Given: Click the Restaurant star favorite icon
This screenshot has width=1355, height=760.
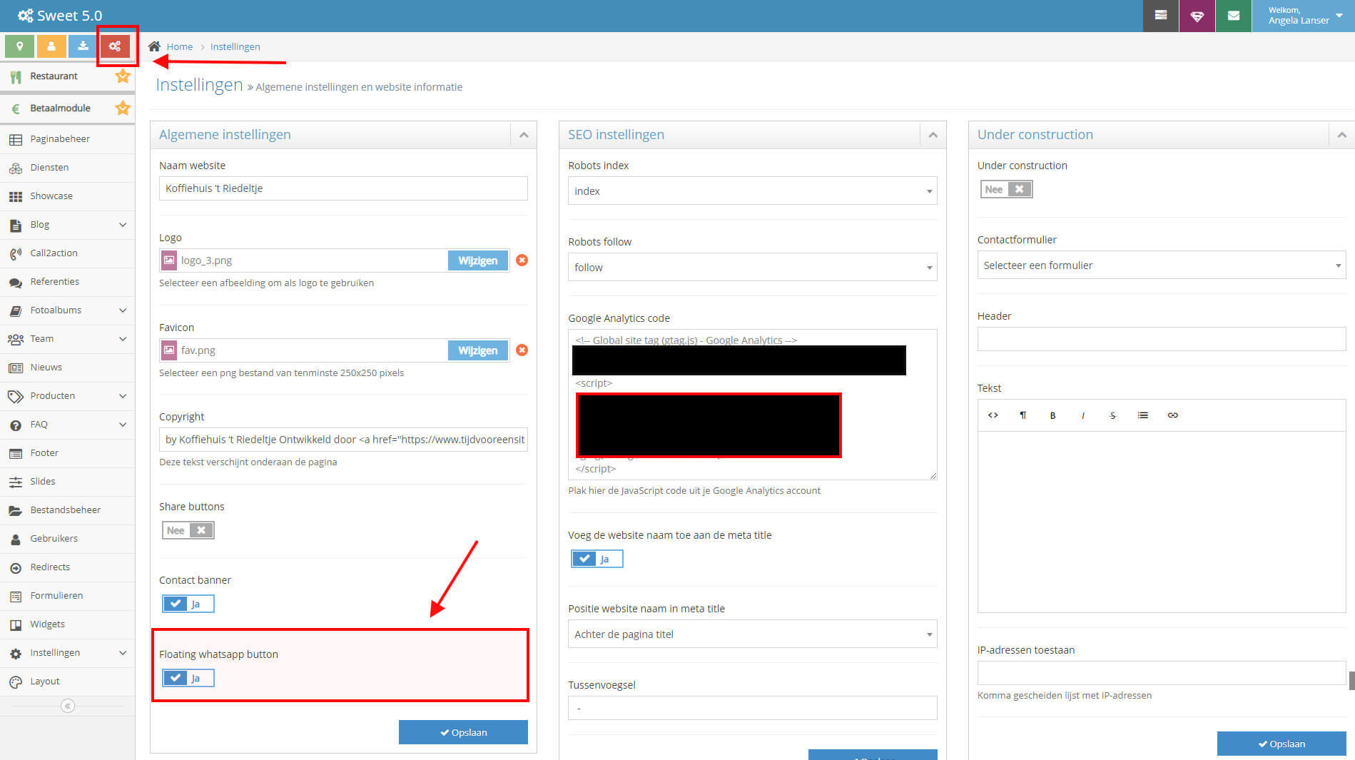Looking at the screenshot, I should pyautogui.click(x=123, y=76).
